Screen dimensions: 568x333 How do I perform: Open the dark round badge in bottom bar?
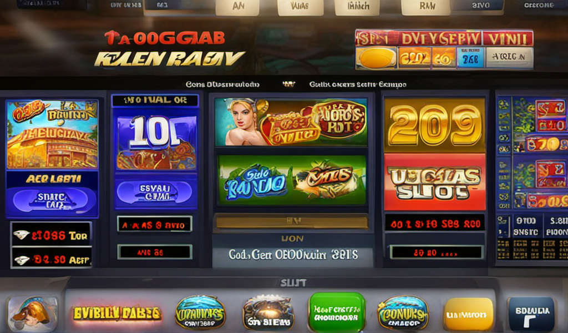(268, 314)
